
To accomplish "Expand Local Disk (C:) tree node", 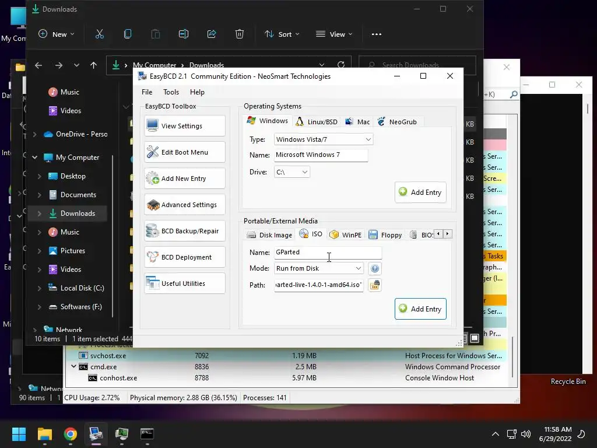I will (39, 288).
